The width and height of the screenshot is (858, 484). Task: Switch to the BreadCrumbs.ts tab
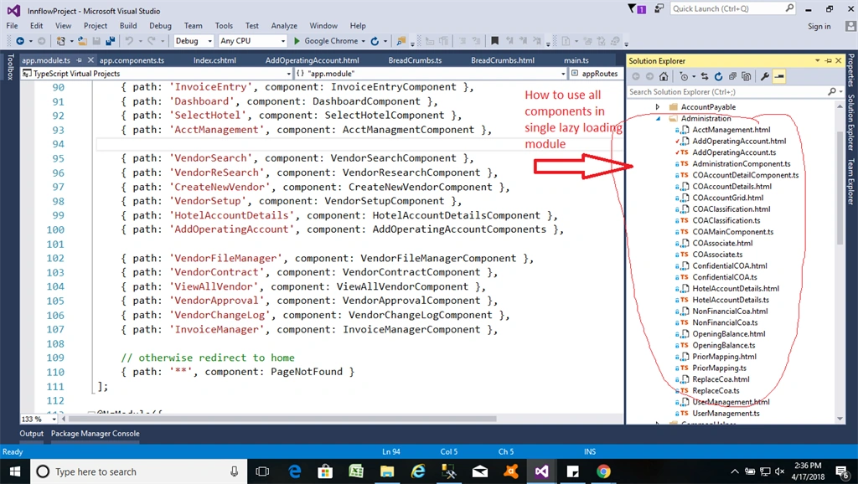pos(415,60)
